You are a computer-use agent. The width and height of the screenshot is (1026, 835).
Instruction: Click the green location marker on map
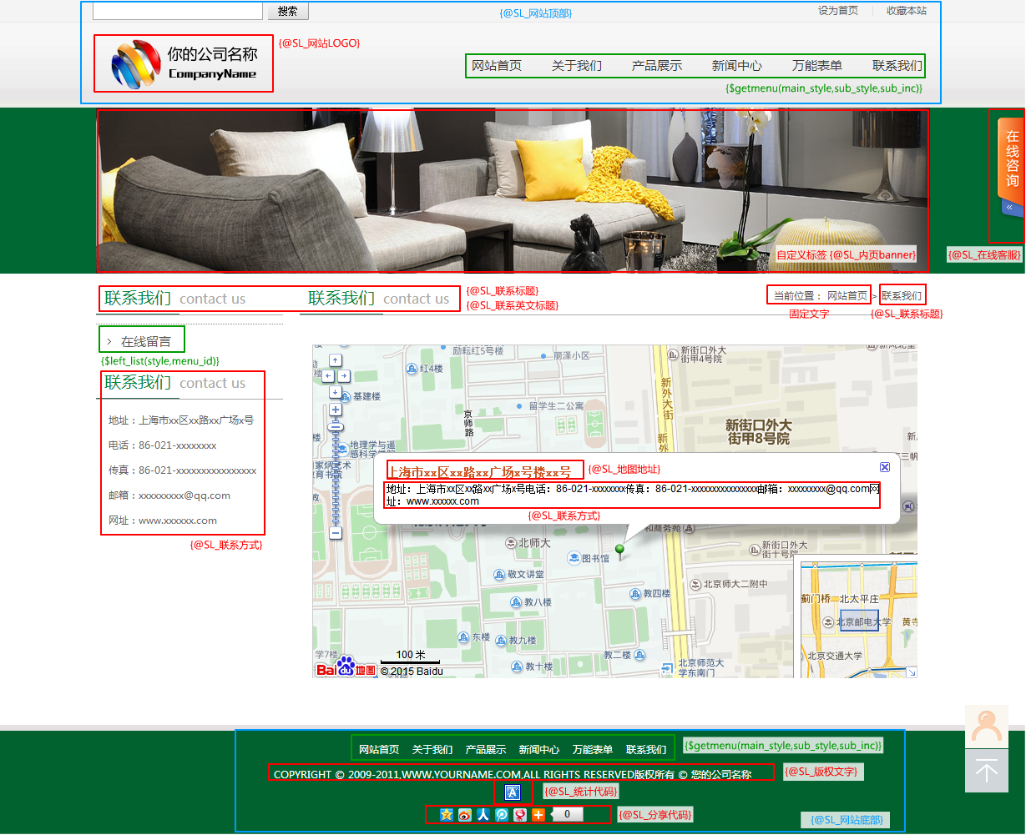619,550
